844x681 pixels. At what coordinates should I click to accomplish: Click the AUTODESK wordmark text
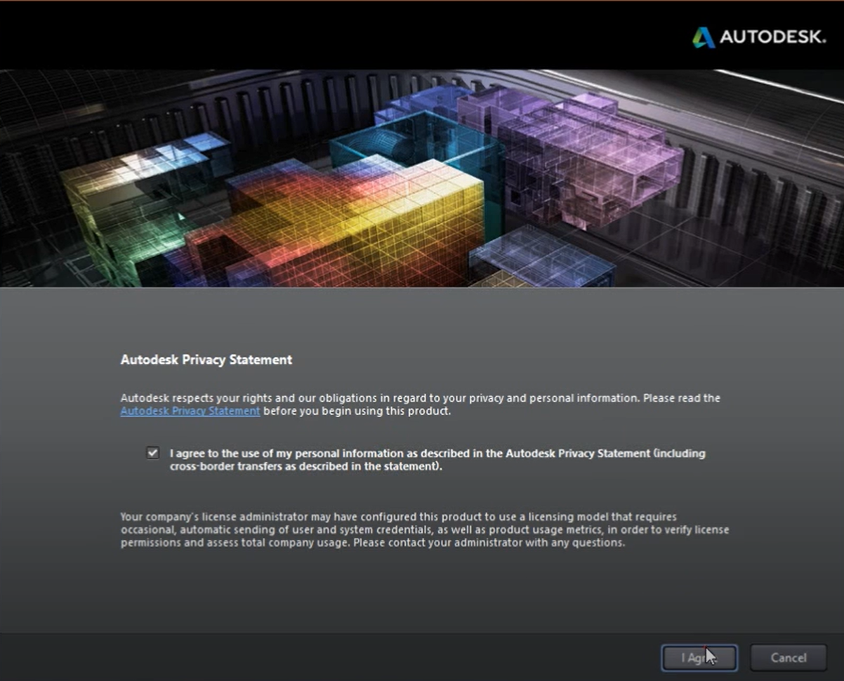click(772, 37)
